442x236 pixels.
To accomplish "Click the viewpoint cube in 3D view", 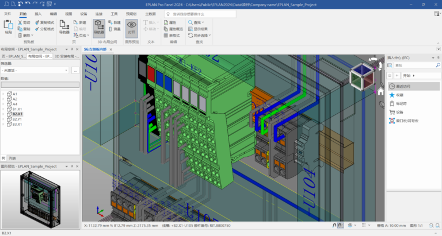I will click(x=362, y=76).
